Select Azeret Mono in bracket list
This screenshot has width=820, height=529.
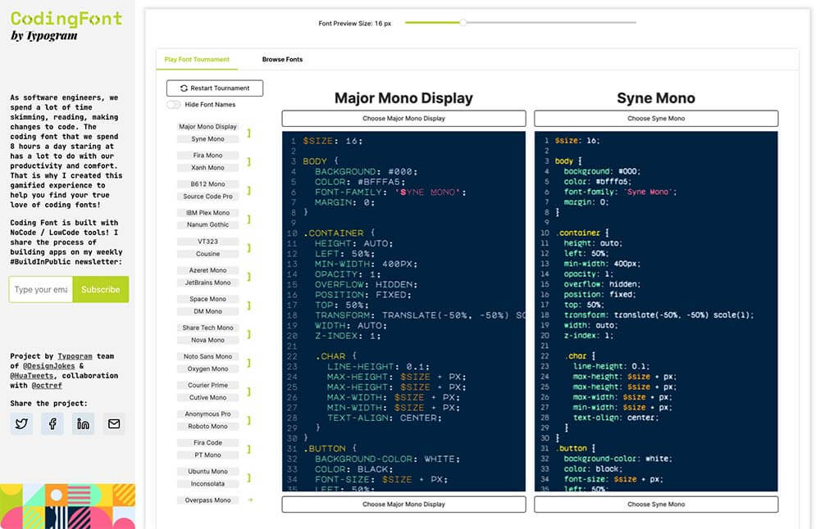click(207, 270)
